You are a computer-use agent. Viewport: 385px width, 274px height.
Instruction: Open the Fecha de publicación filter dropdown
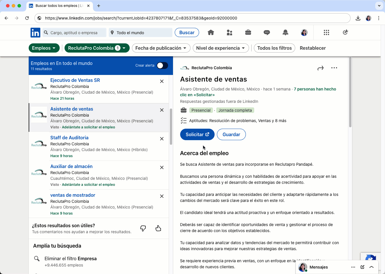coord(161,48)
